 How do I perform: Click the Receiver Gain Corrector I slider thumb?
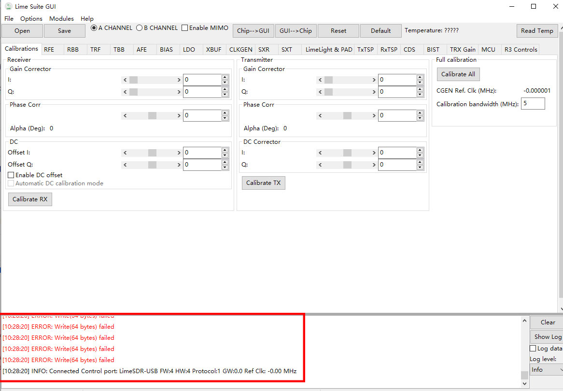click(134, 80)
